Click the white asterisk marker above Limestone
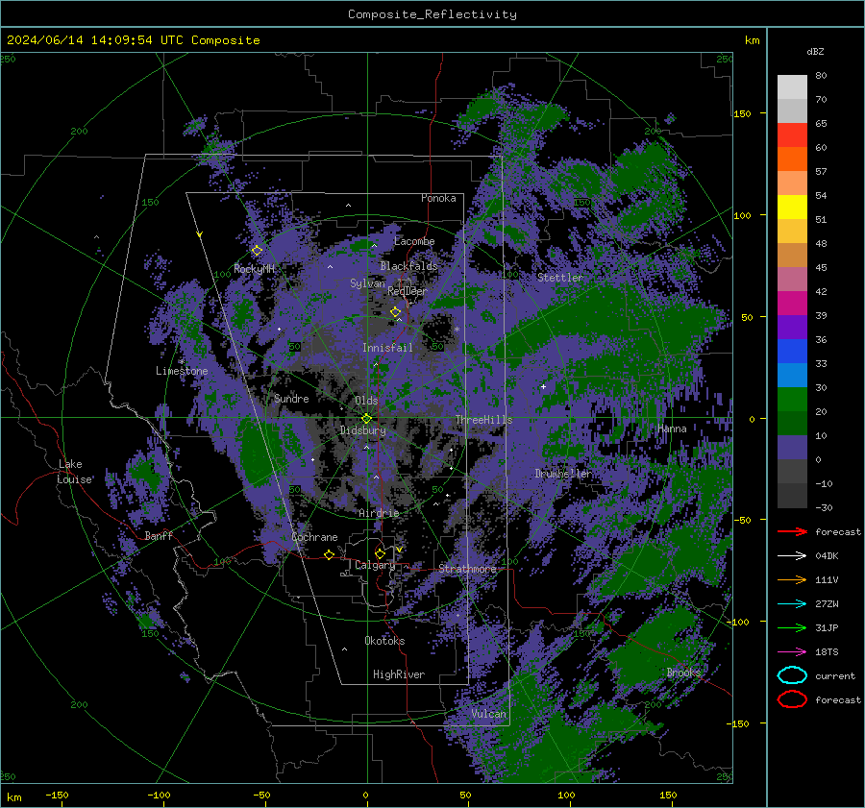Screen dimensions: 865x808 pos(182,361)
